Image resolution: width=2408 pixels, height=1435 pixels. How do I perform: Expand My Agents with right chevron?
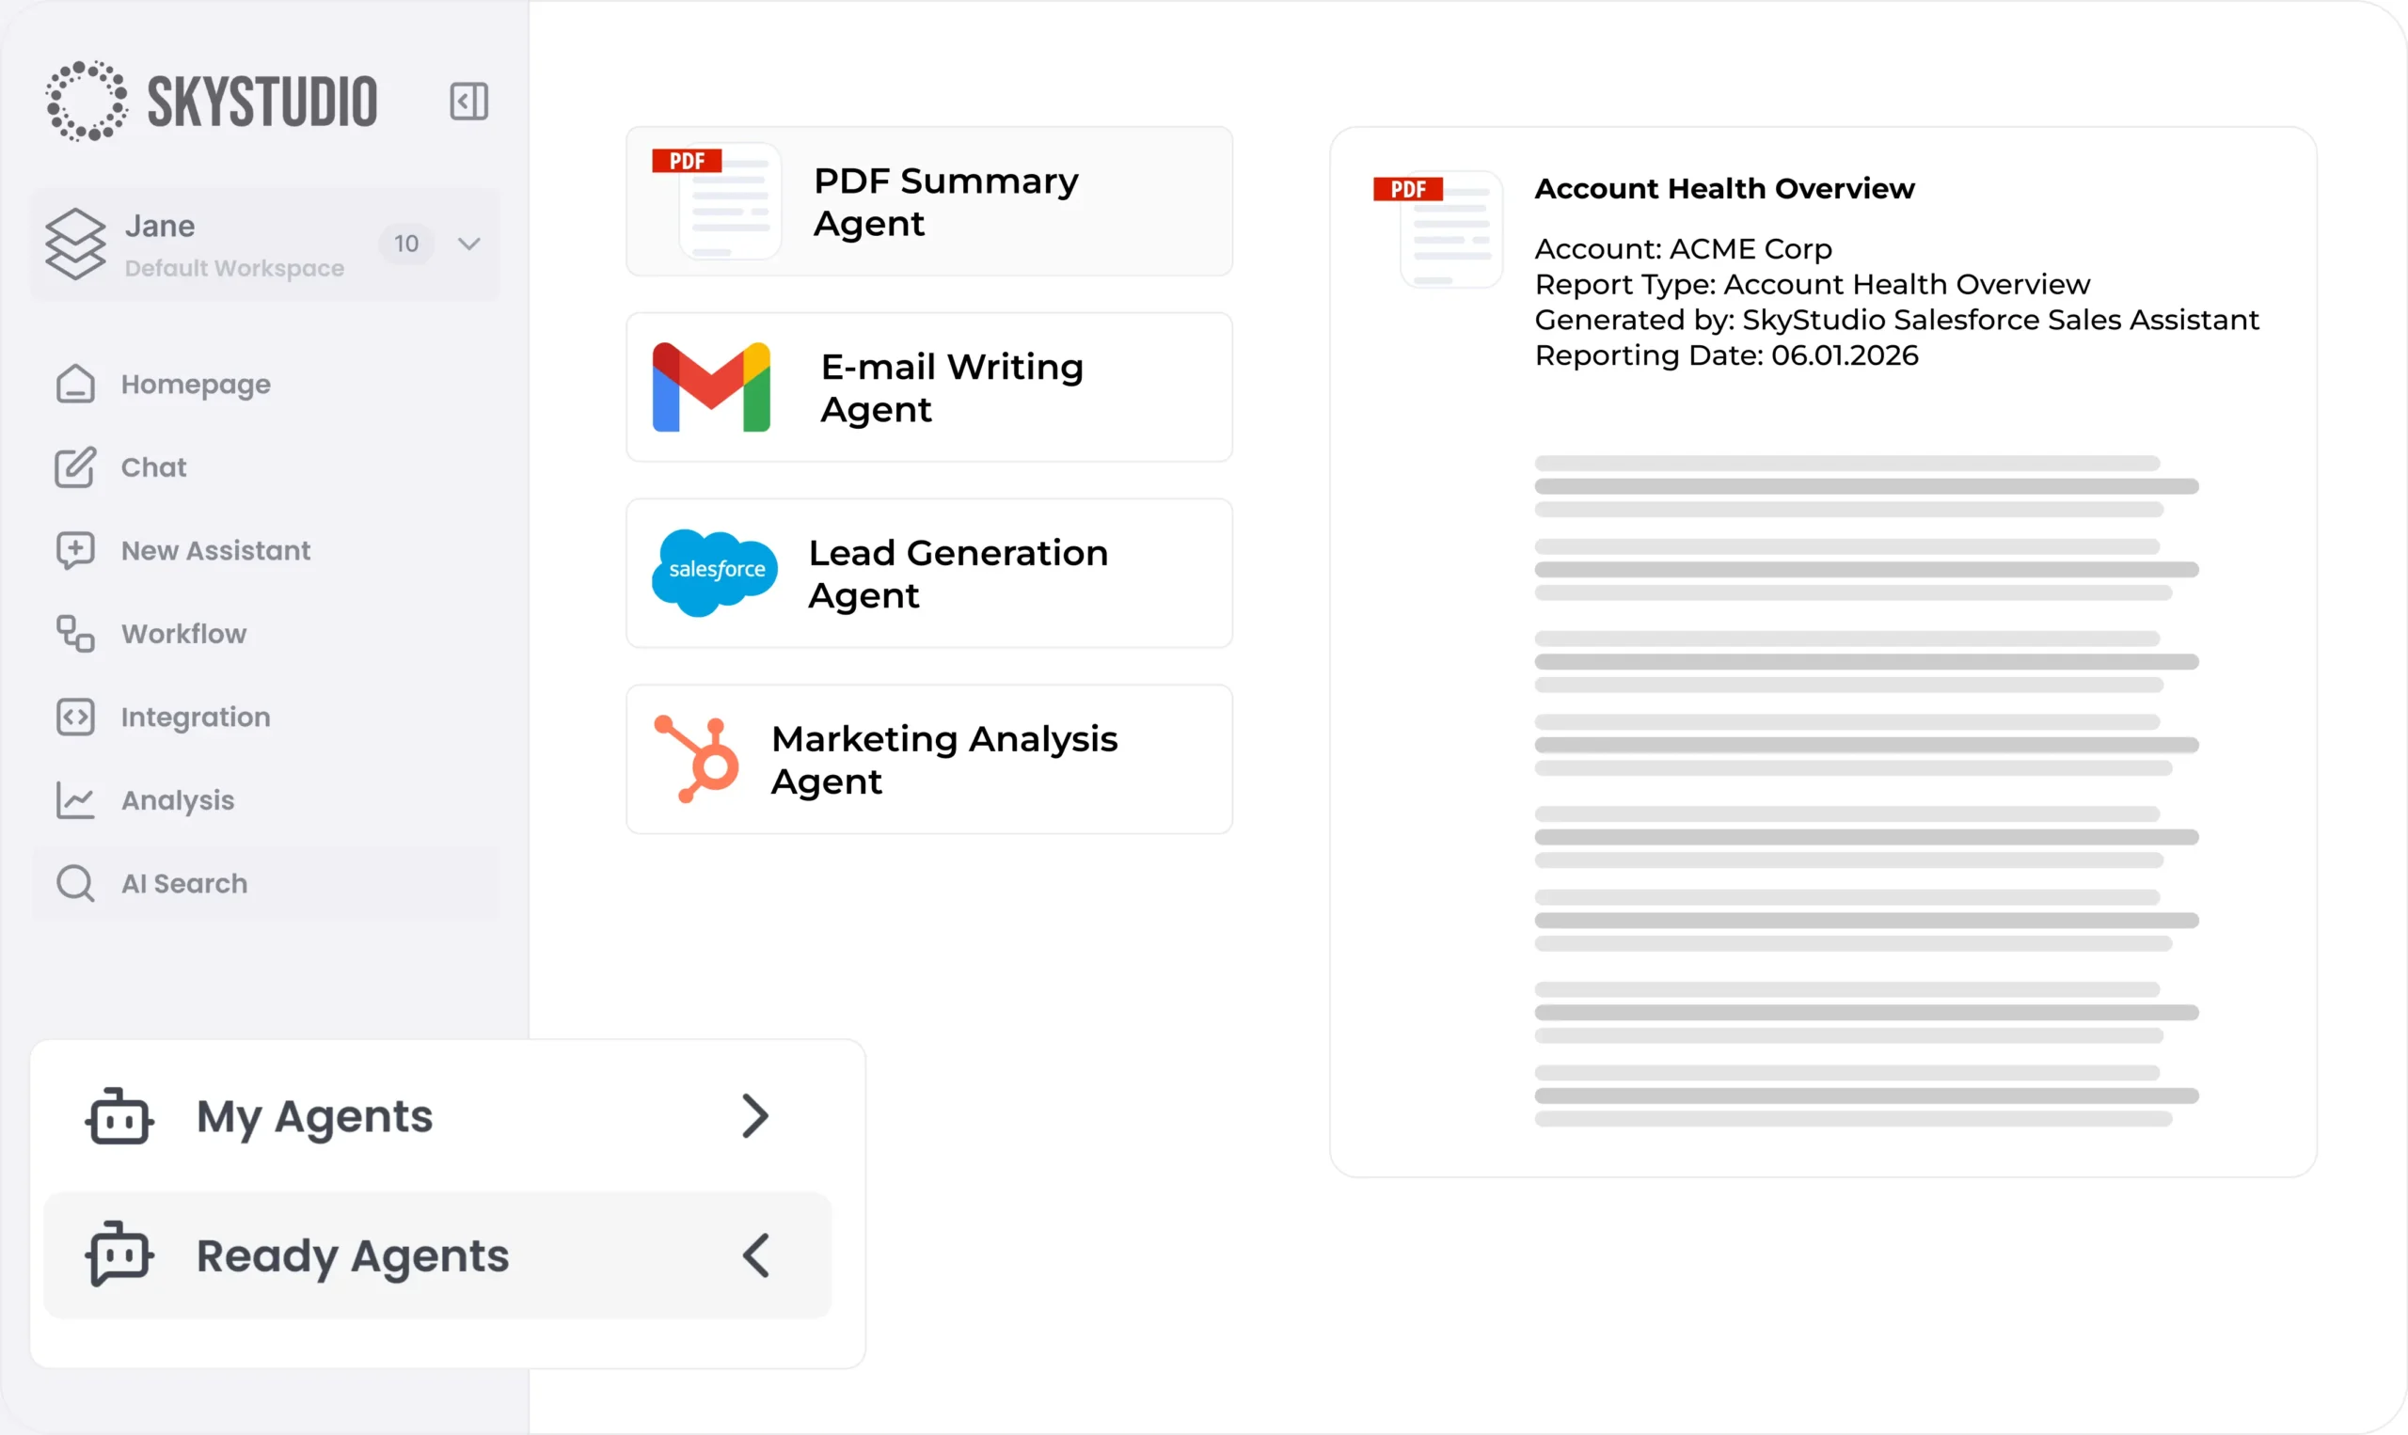755,1116
